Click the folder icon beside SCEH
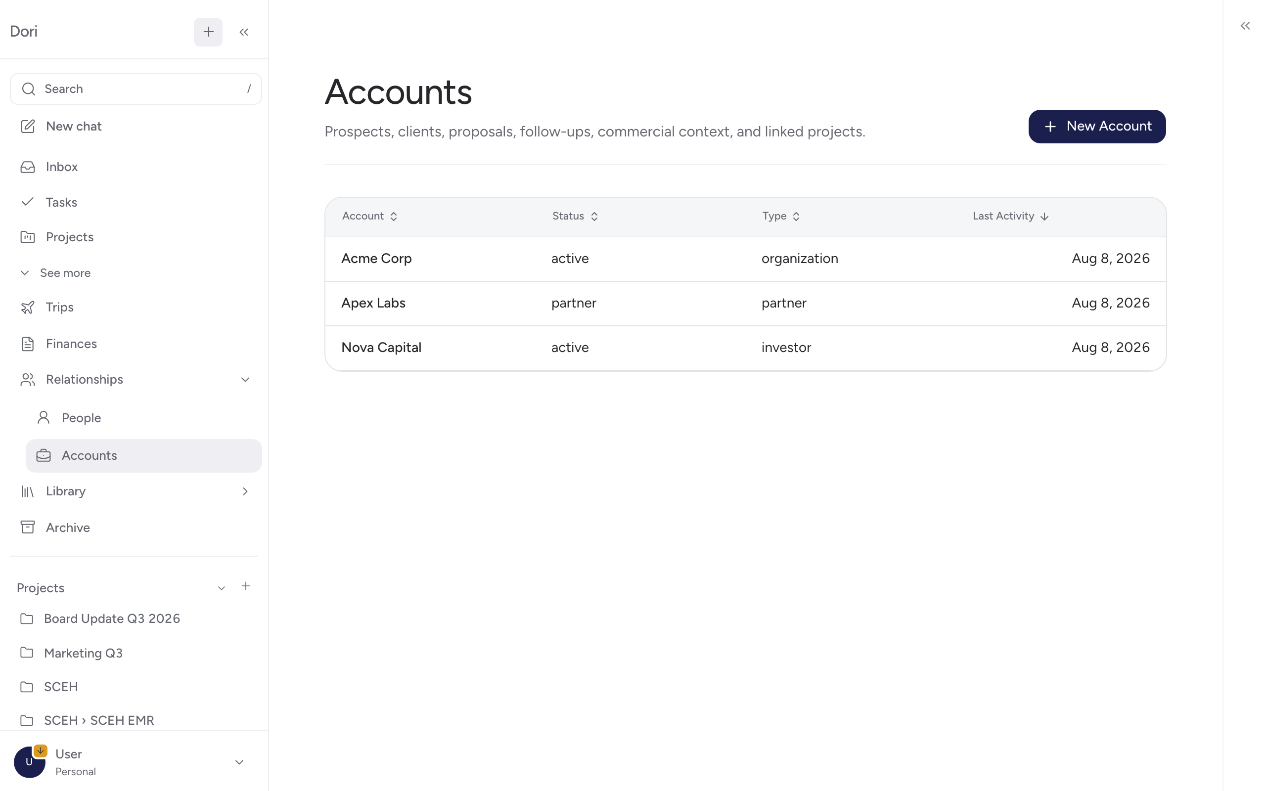 click(x=27, y=687)
